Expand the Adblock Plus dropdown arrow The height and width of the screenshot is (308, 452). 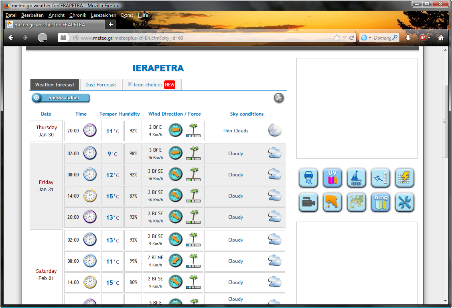point(429,38)
